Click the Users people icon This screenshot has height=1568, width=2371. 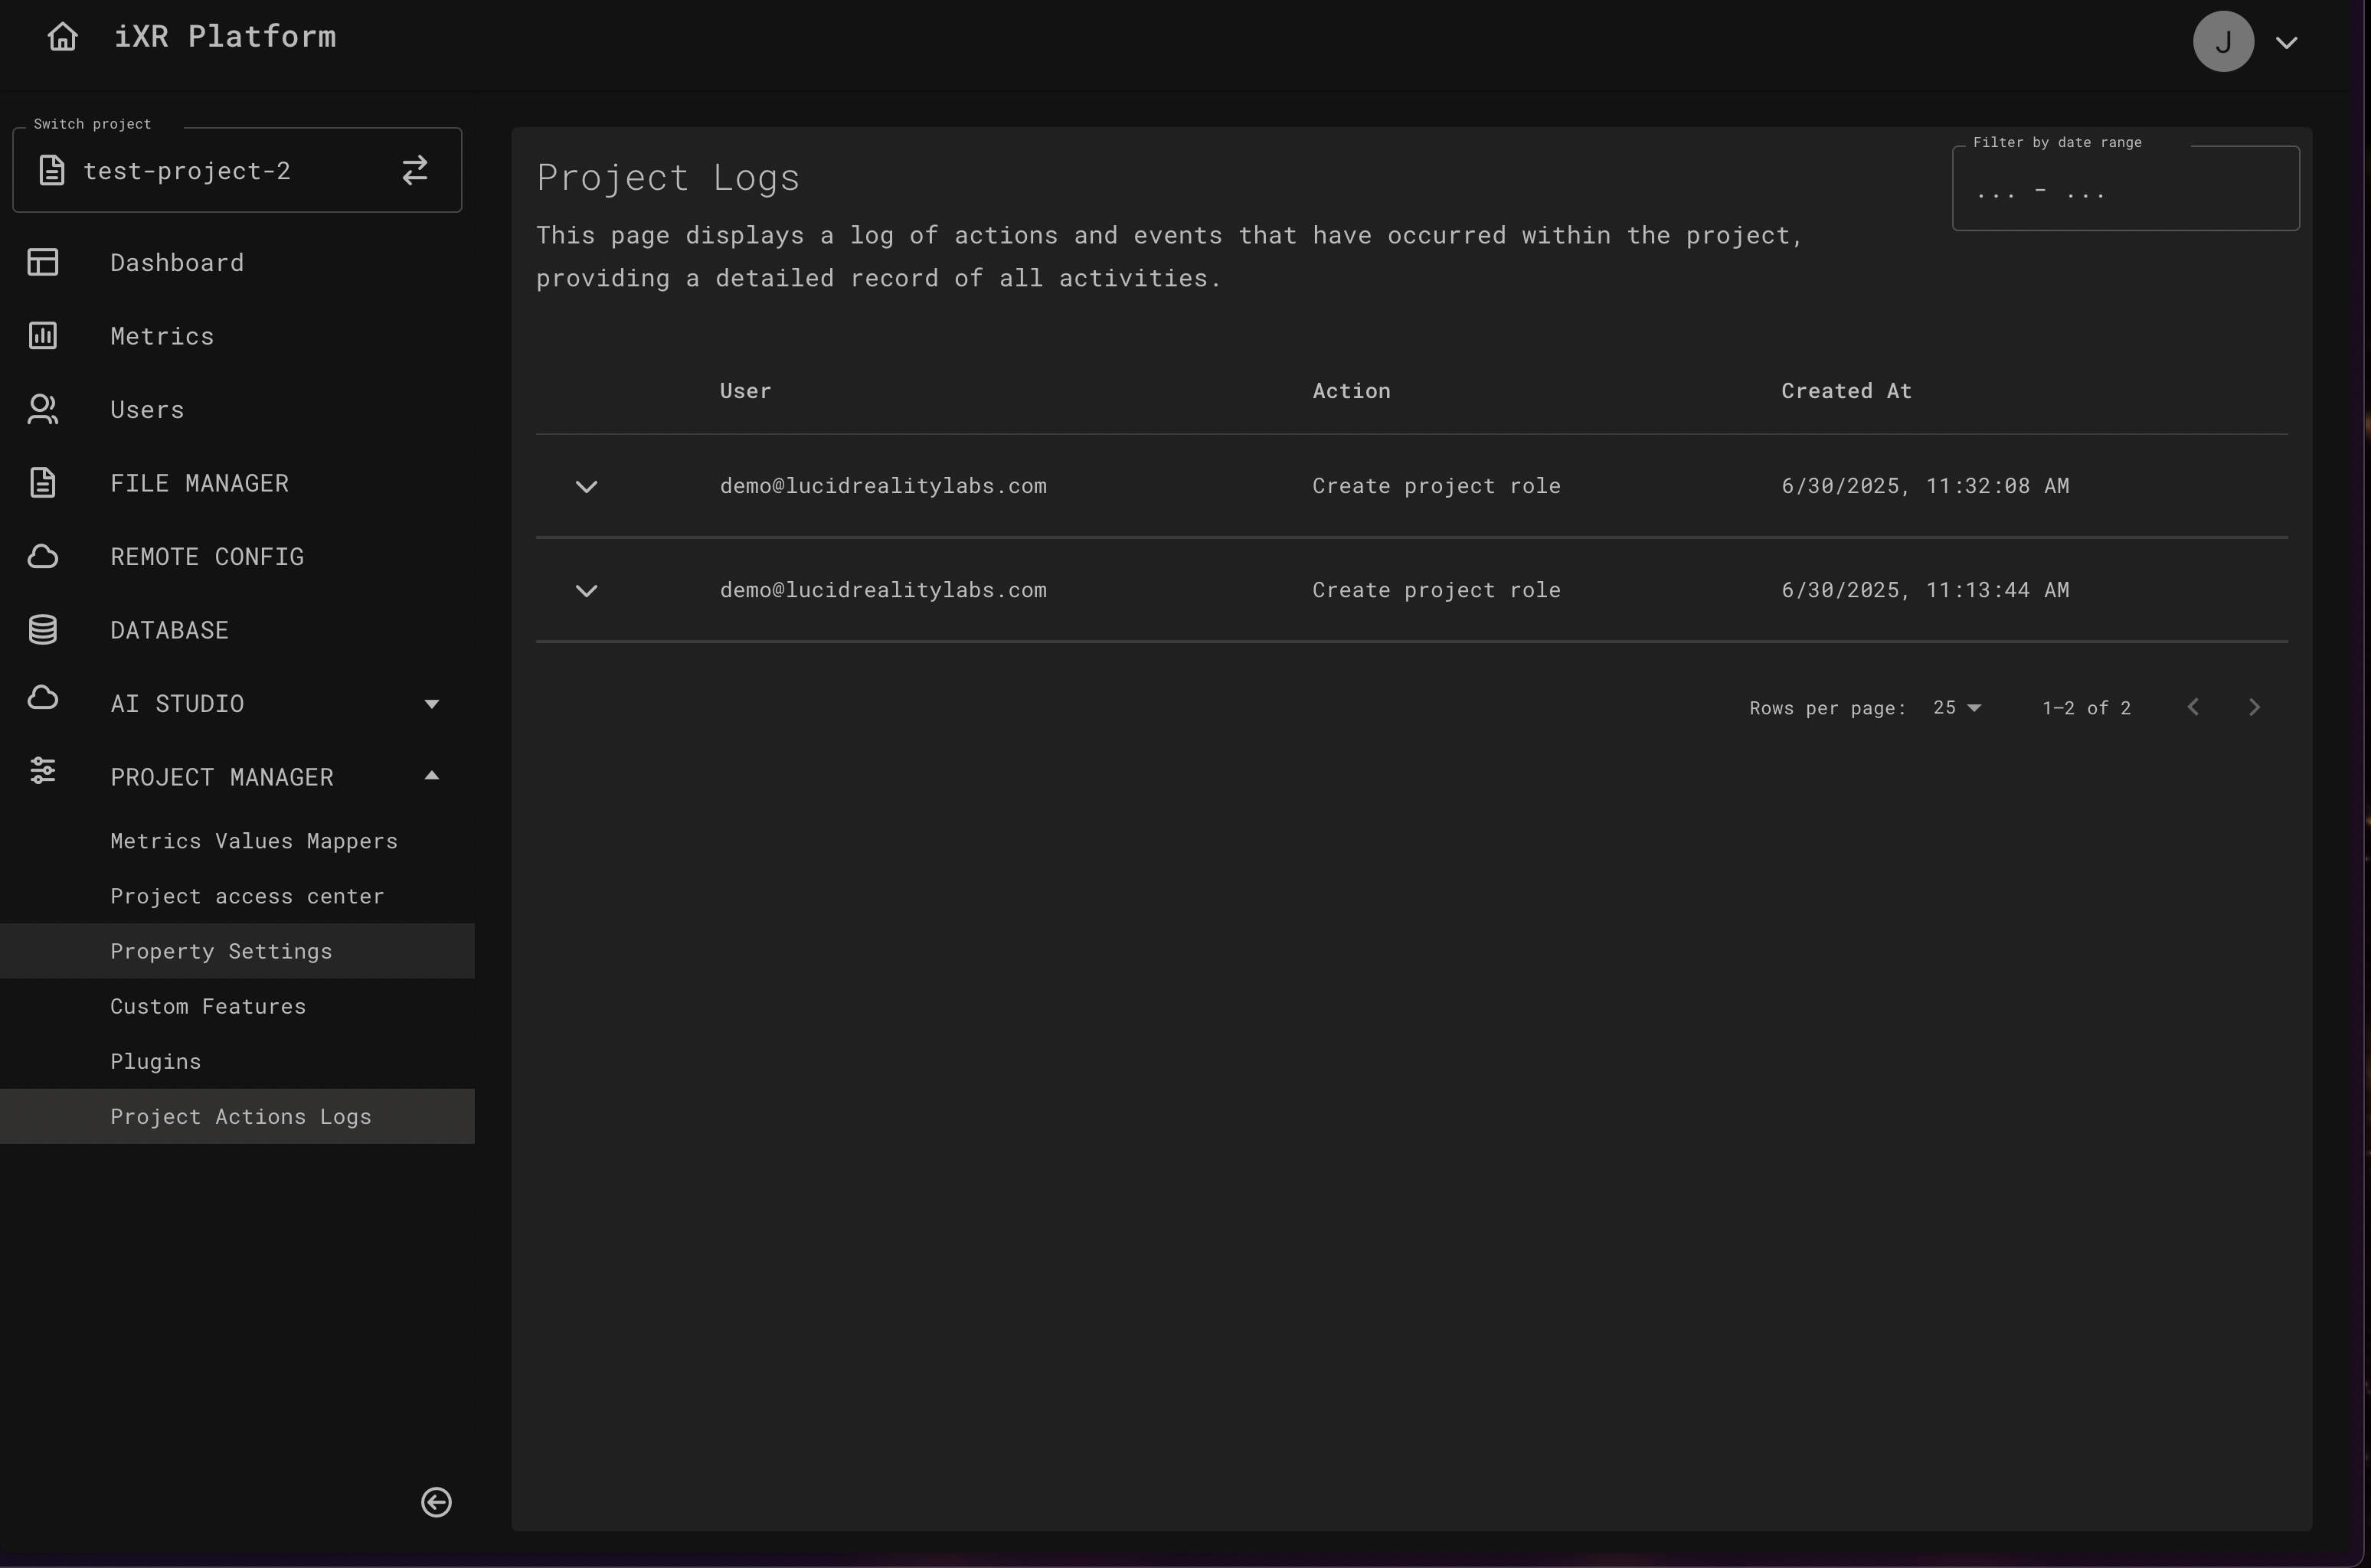pos(43,409)
